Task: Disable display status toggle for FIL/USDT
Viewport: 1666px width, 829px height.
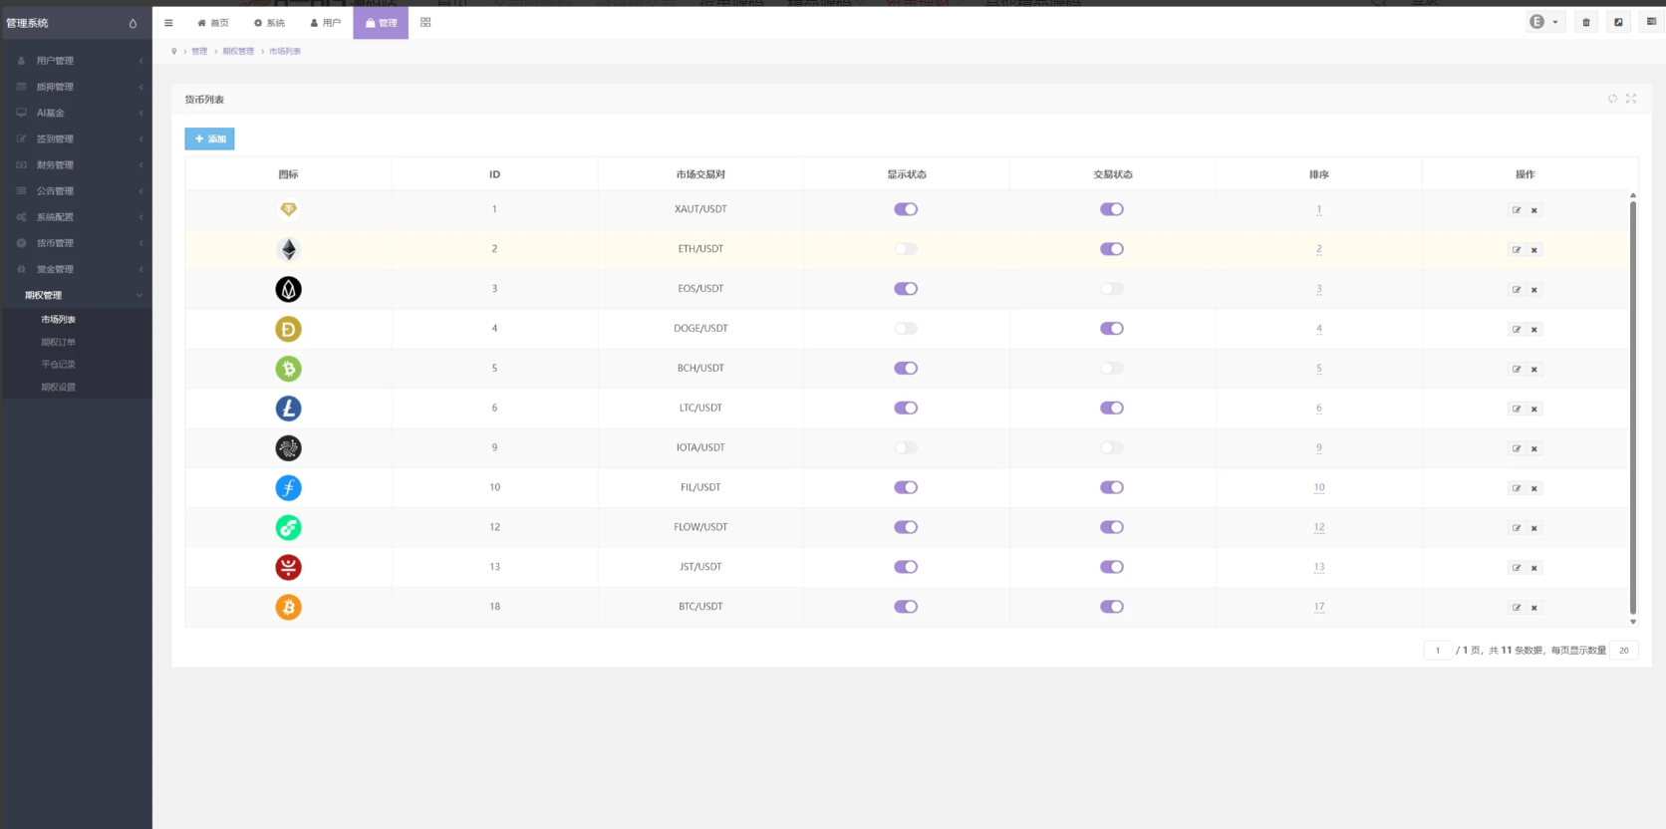Action: [x=906, y=487]
